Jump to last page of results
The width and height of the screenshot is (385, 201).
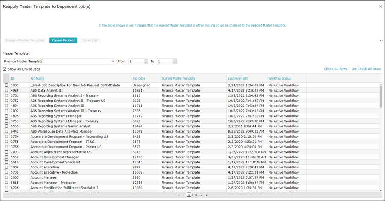(x=207, y=195)
